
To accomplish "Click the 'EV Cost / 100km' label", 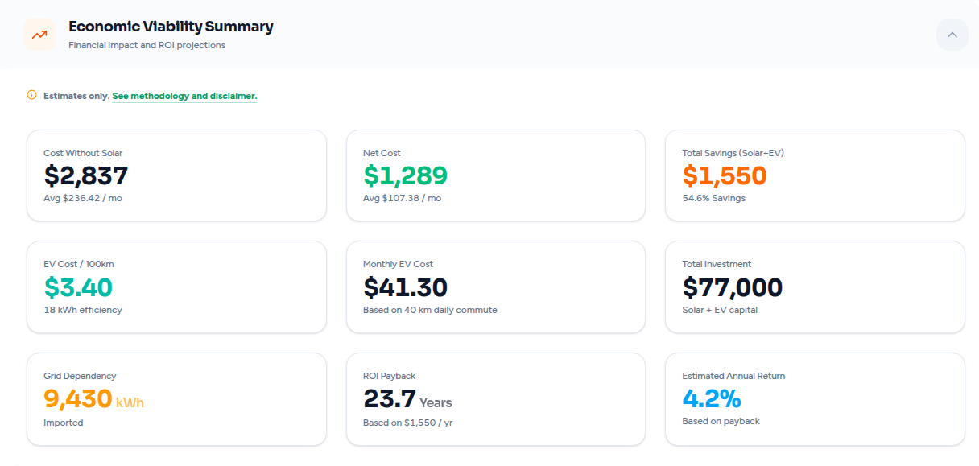I will [79, 264].
